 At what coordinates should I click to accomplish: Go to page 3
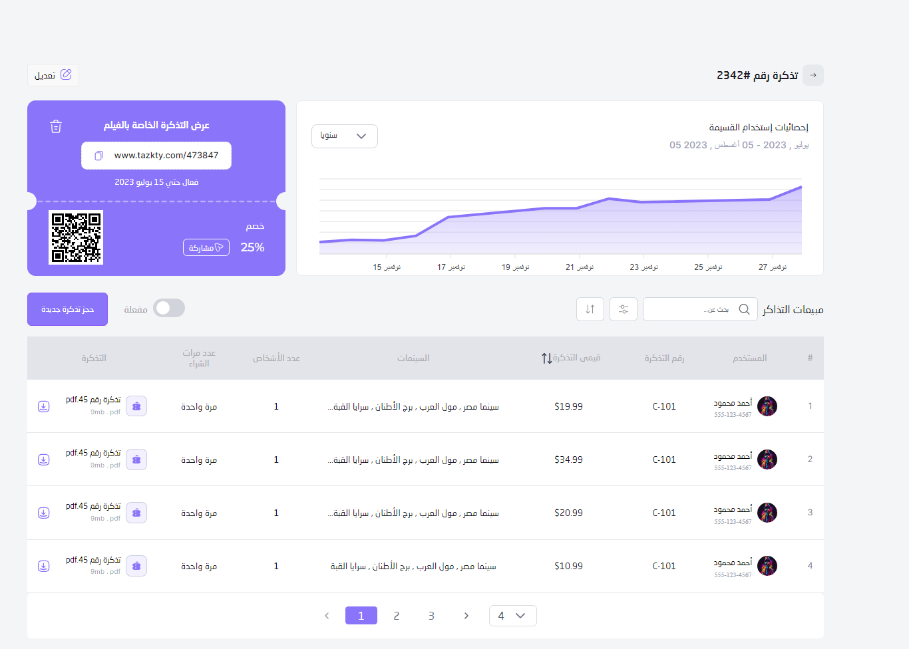pyautogui.click(x=431, y=616)
